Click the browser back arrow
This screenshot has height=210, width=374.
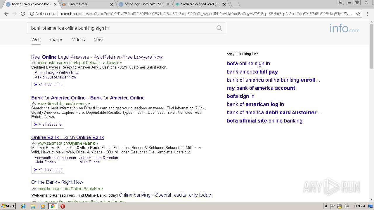pyautogui.click(x=6, y=14)
